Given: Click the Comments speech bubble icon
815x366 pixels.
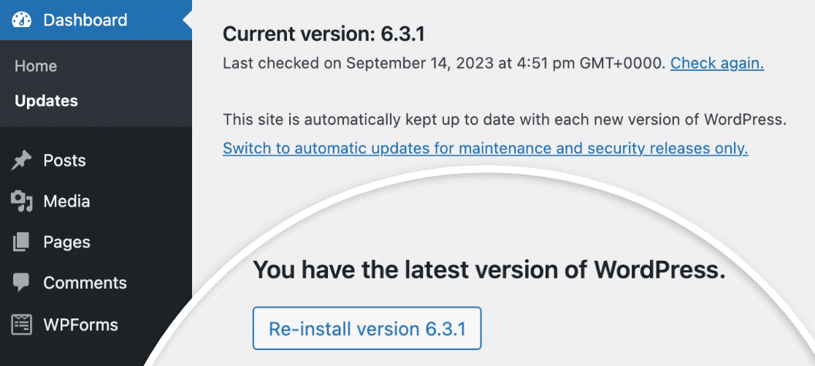Looking at the screenshot, I should pyautogui.click(x=22, y=283).
